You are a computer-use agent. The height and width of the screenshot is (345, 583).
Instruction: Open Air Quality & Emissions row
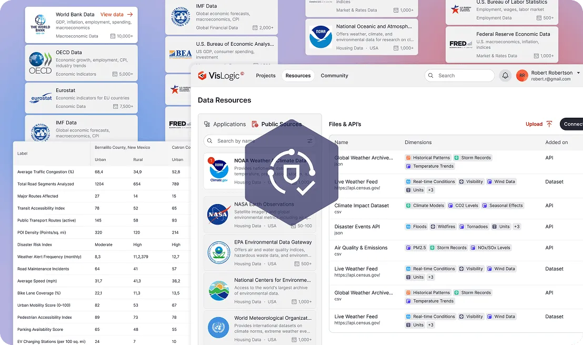point(456,250)
